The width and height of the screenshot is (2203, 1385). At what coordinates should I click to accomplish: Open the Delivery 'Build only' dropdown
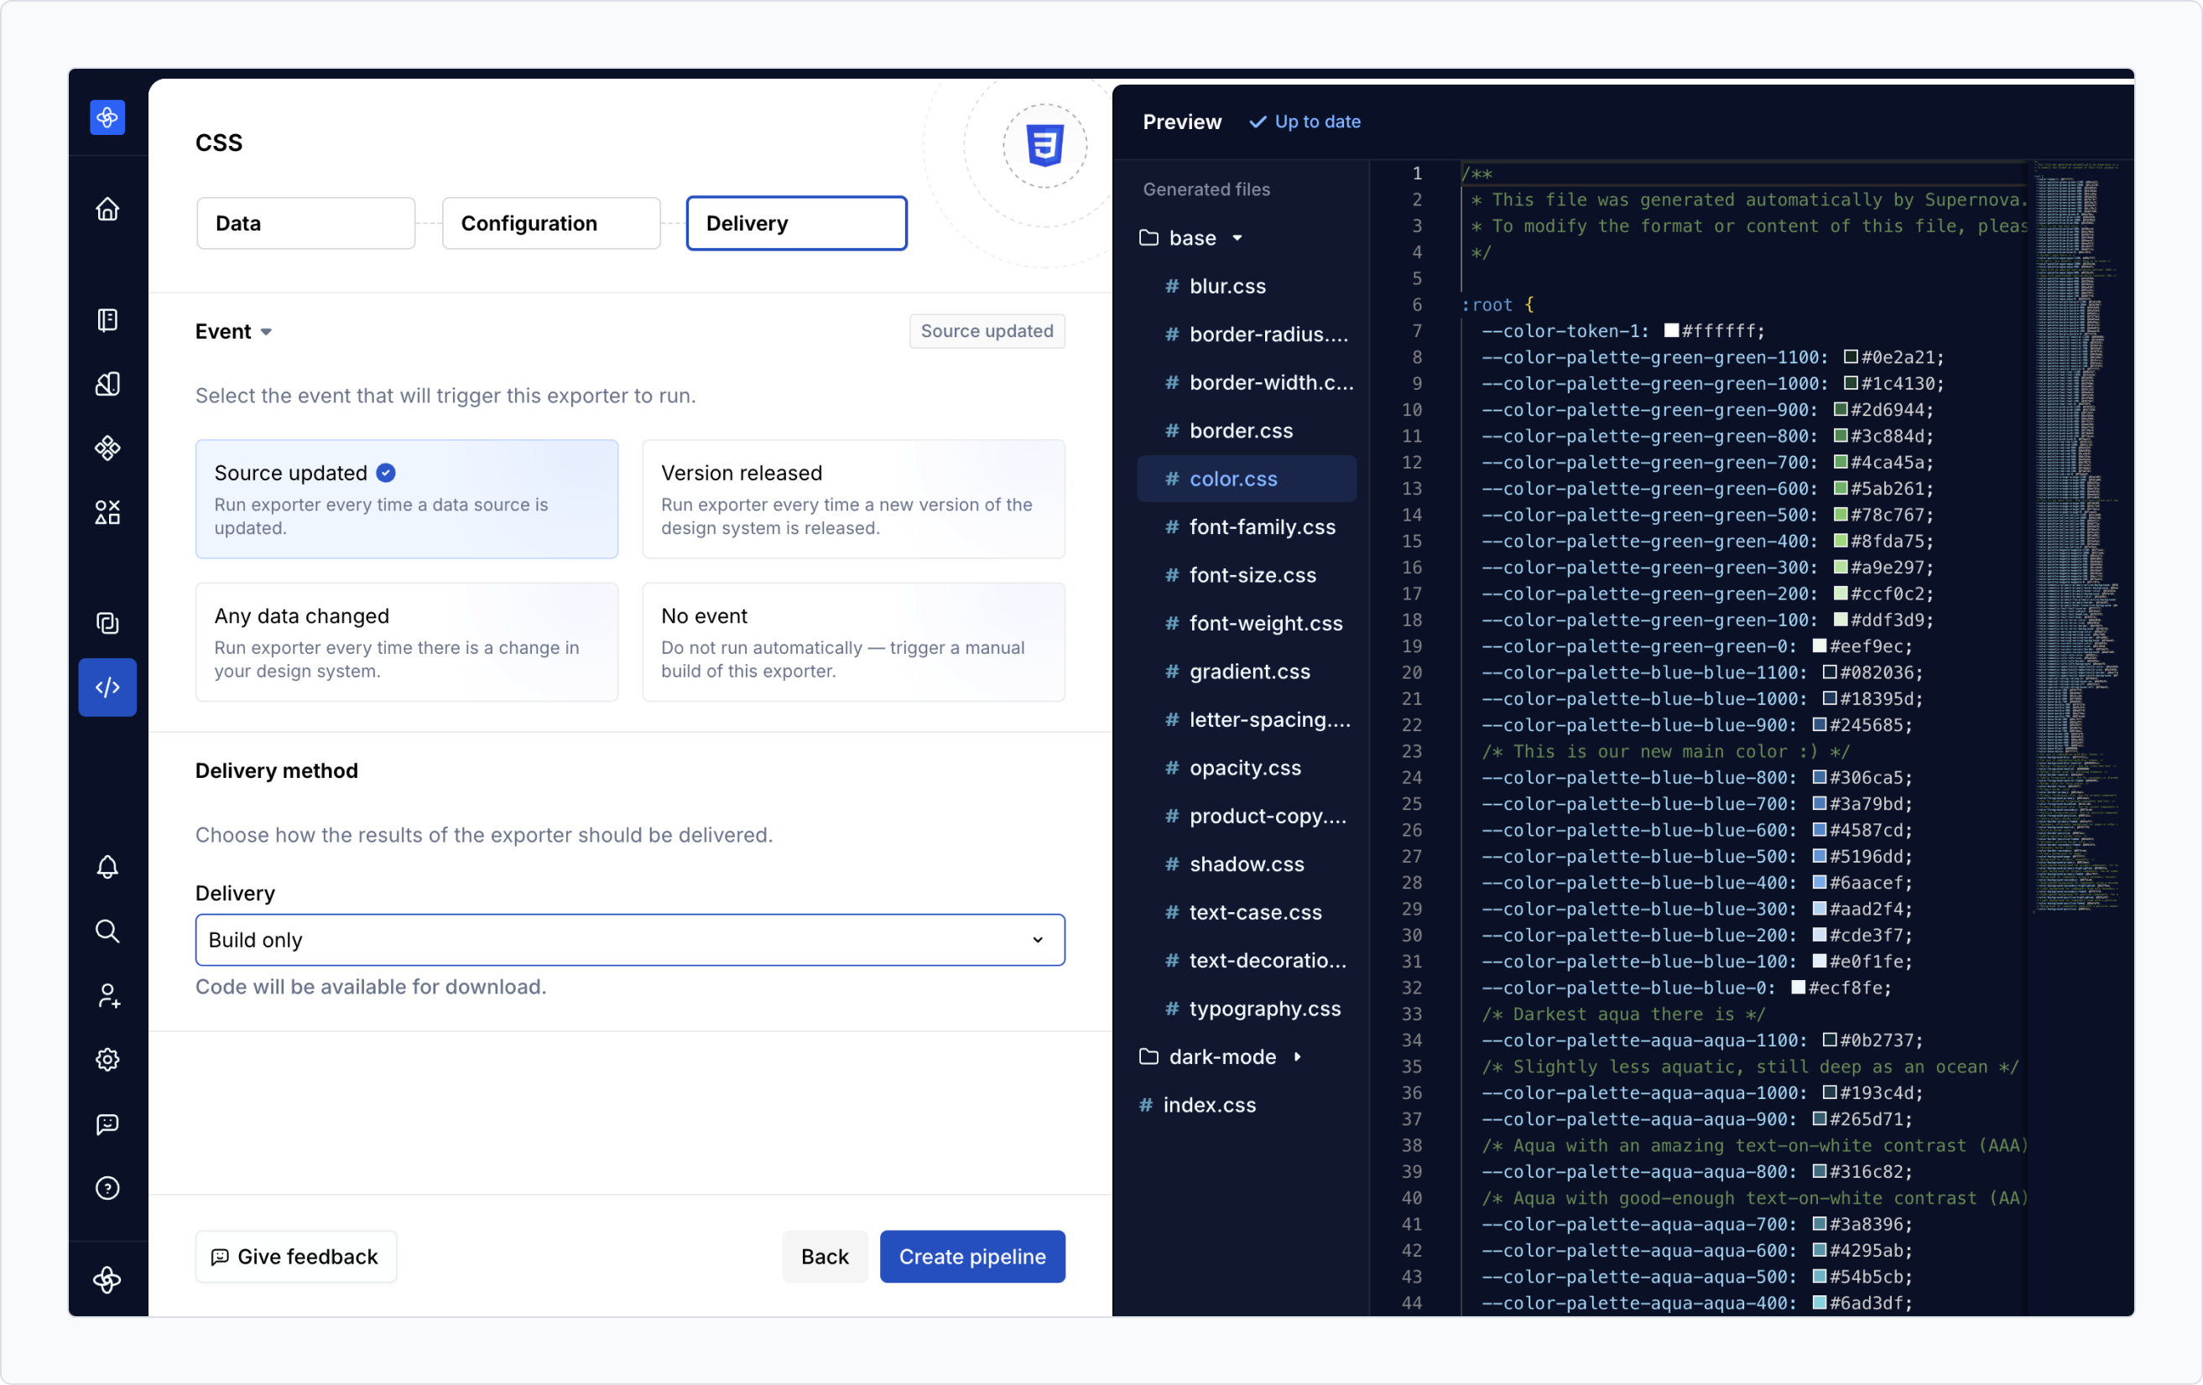[x=629, y=940]
